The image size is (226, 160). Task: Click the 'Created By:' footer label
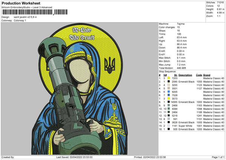click(8, 157)
